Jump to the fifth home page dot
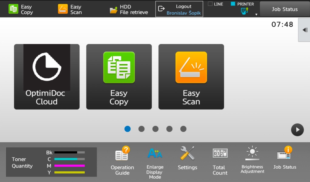The image size is (310, 182). (183, 129)
